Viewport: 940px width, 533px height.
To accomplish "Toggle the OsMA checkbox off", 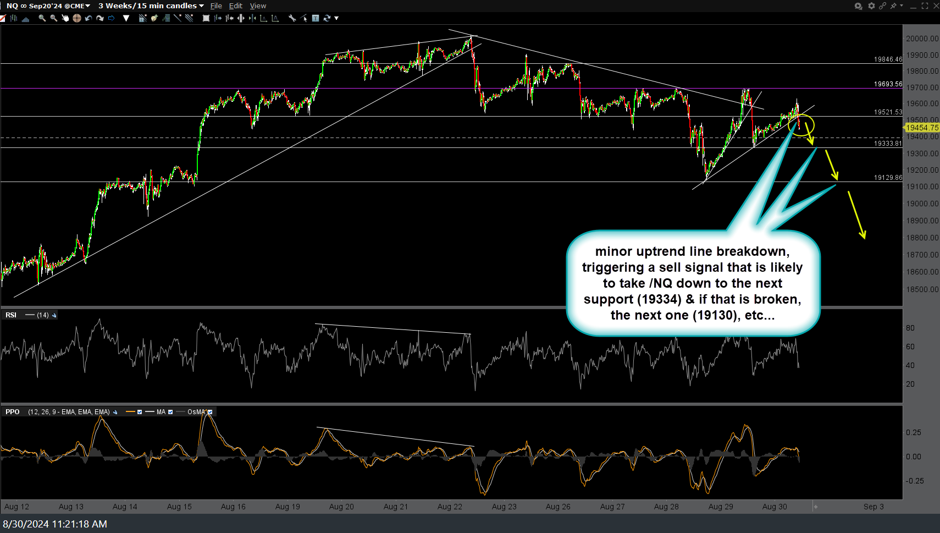I will click(x=211, y=411).
